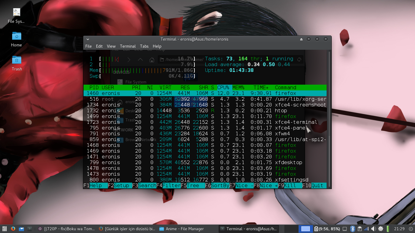Image resolution: width=415 pixels, height=233 pixels.
Task: Click F4 Filter in the htop footer
Action: (x=169, y=185)
